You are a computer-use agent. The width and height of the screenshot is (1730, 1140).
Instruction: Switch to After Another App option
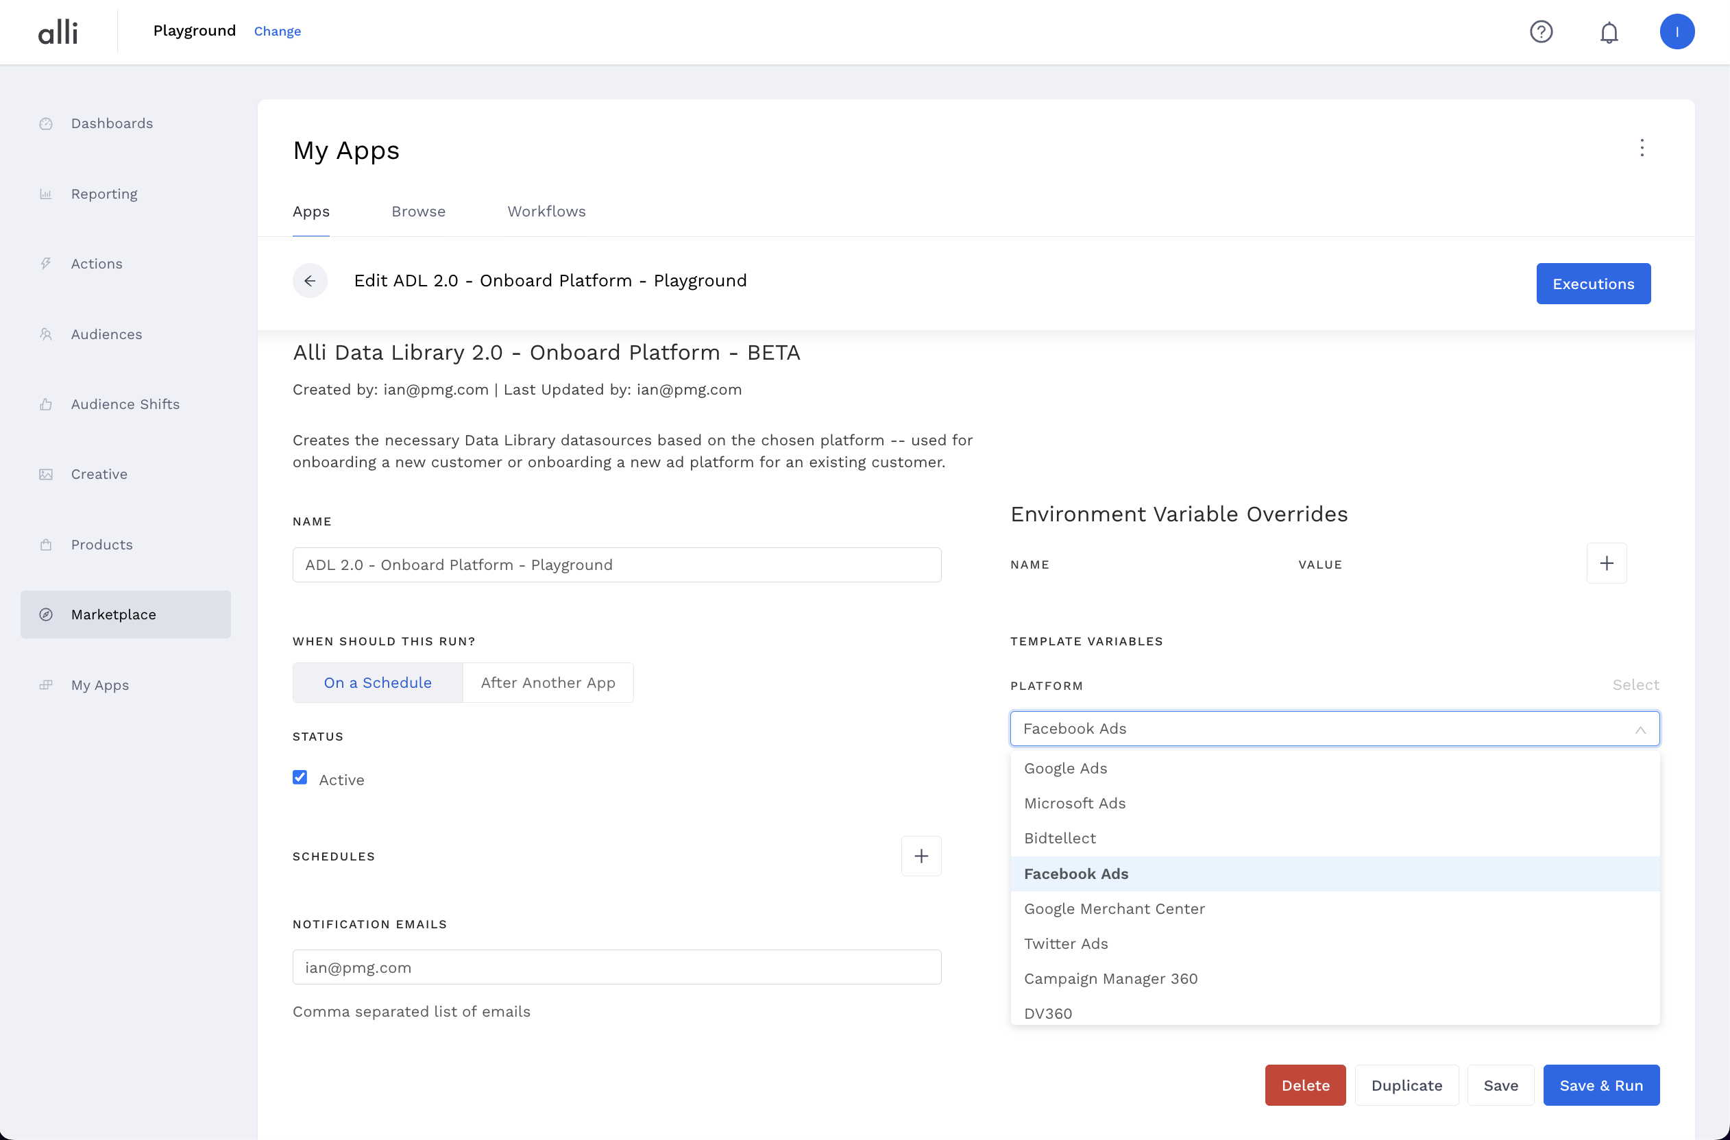pos(548,682)
